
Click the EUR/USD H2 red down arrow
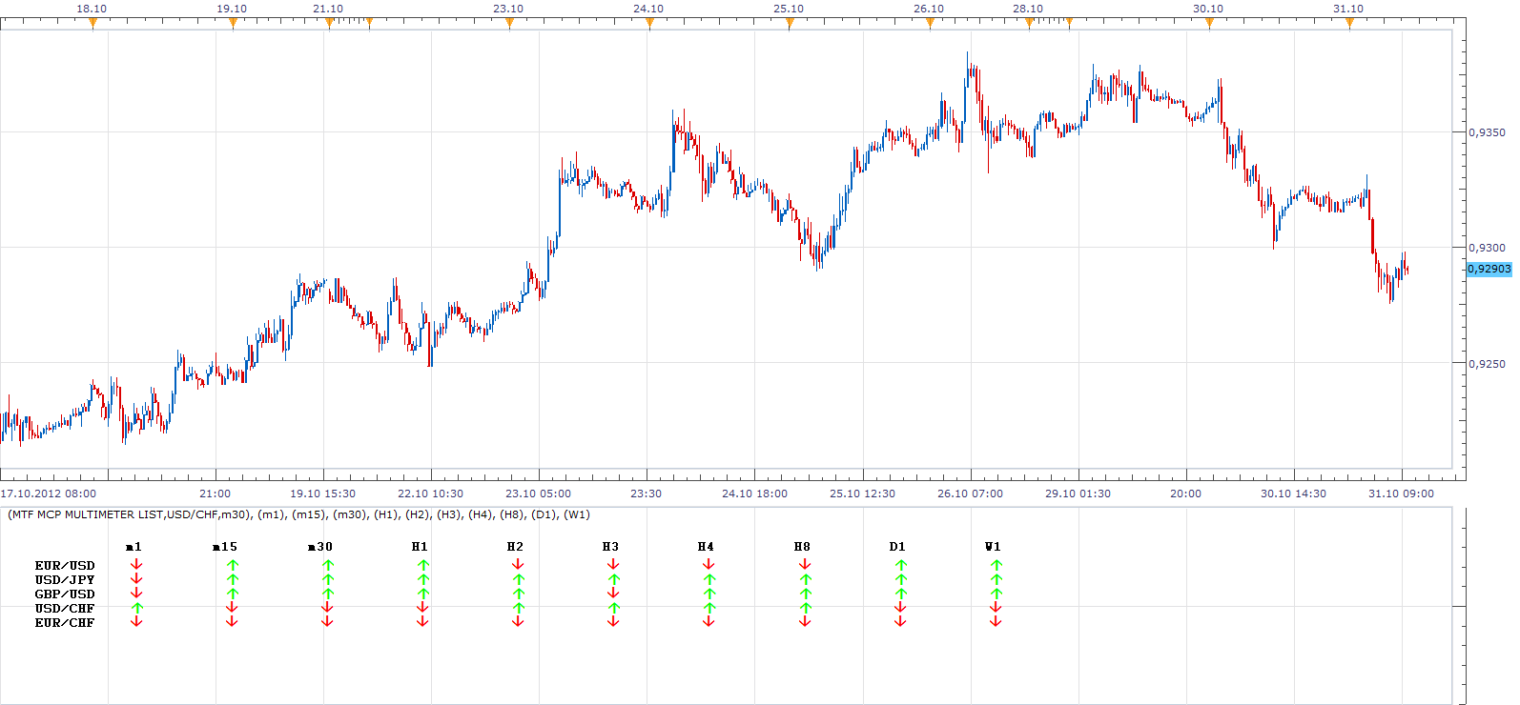tap(518, 565)
